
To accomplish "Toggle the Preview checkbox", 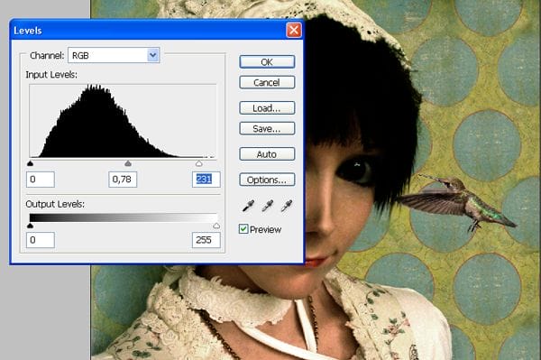I will 243,229.
